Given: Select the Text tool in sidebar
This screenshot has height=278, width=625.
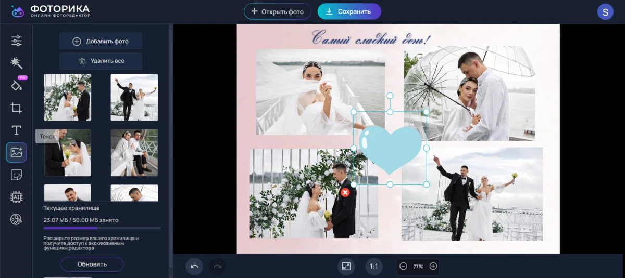Looking at the screenshot, I should coord(16,130).
